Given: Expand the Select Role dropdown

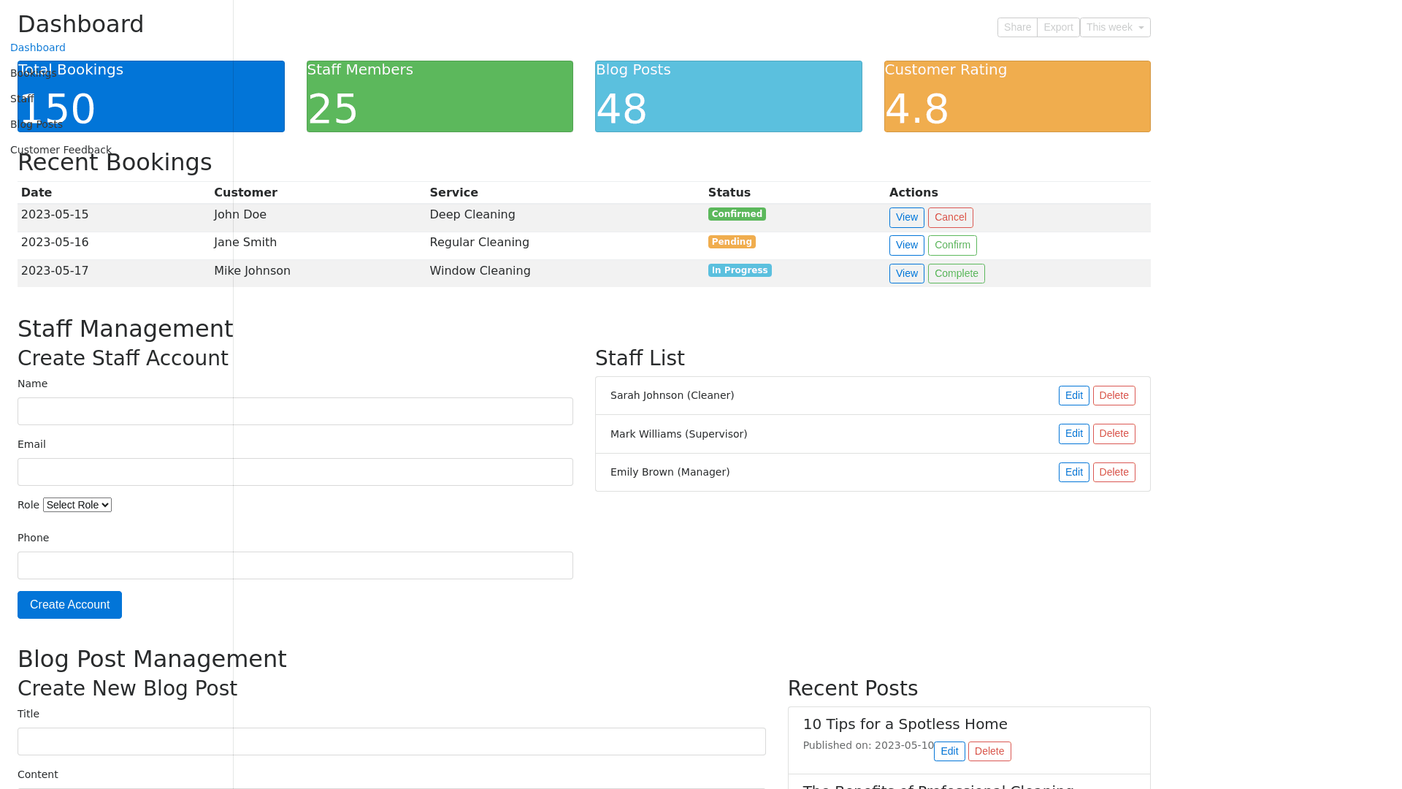Looking at the screenshot, I should point(77,505).
